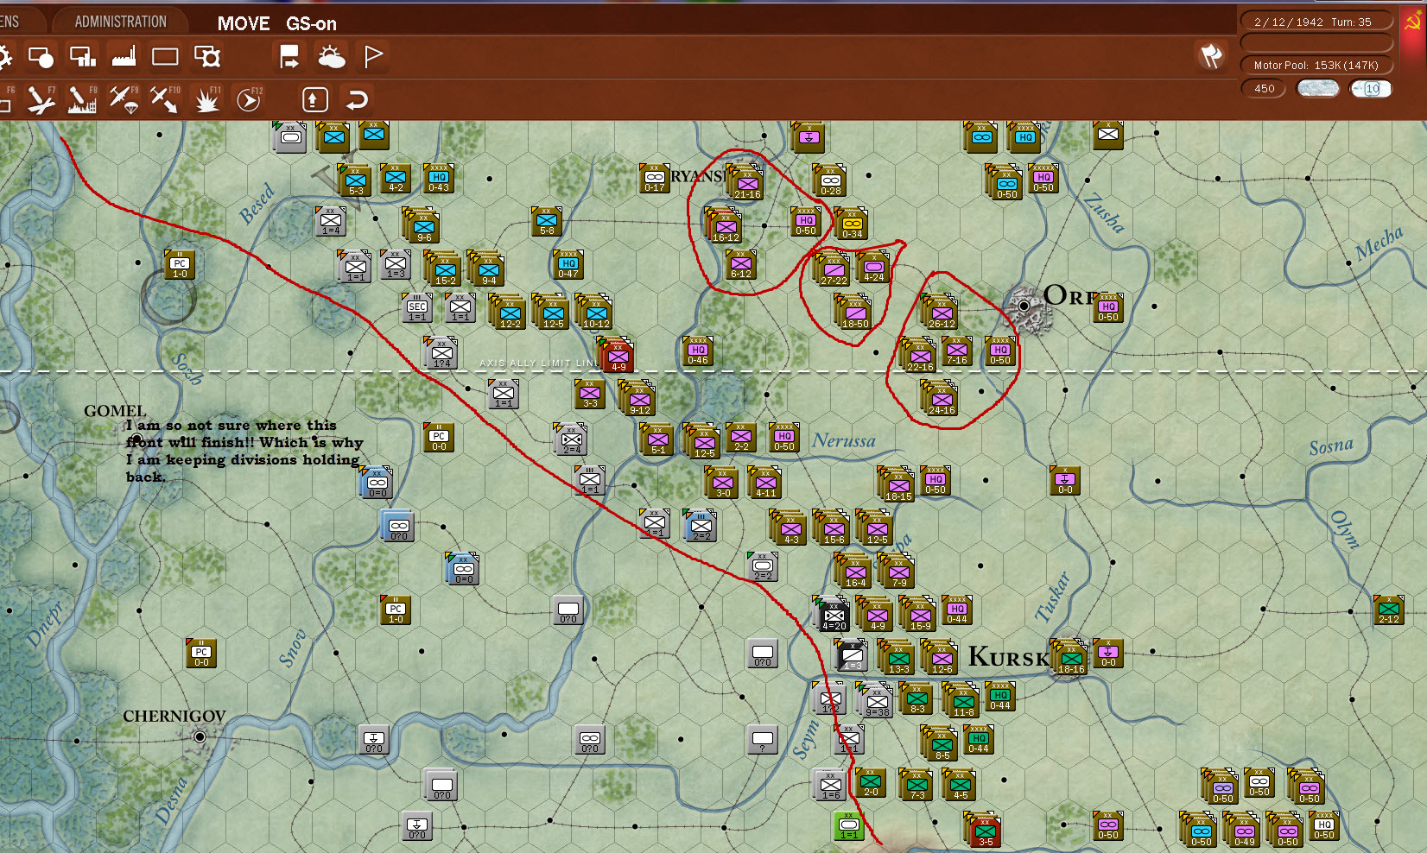Click the empty rectangle toolbar icon
Viewport: 1427px width, 853px height.
[165, 57]
